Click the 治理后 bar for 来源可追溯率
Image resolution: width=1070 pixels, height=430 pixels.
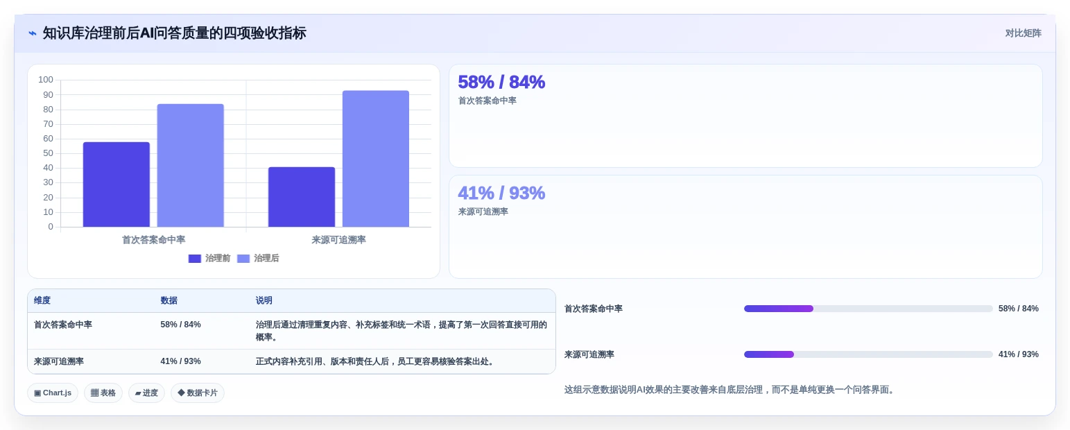click(376, 159)
